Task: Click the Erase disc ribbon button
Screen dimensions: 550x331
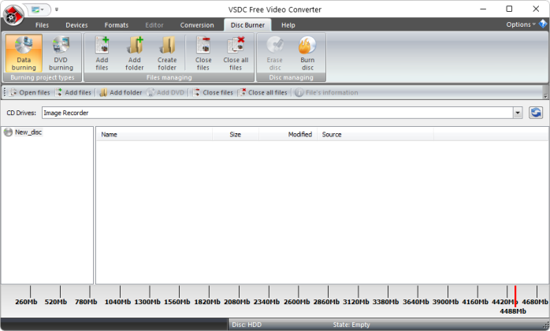Action: tap(275, 53)
